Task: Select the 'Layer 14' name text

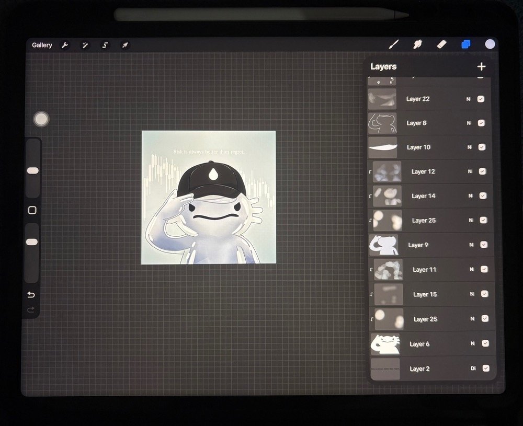Action: (x=424, y=196)
